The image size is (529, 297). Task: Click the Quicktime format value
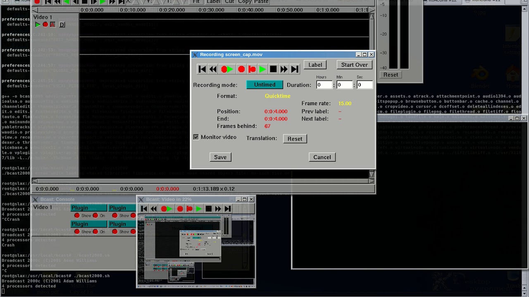(278, 96)
